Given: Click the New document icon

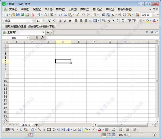Looking at the screenshot, I should (6, 15).
